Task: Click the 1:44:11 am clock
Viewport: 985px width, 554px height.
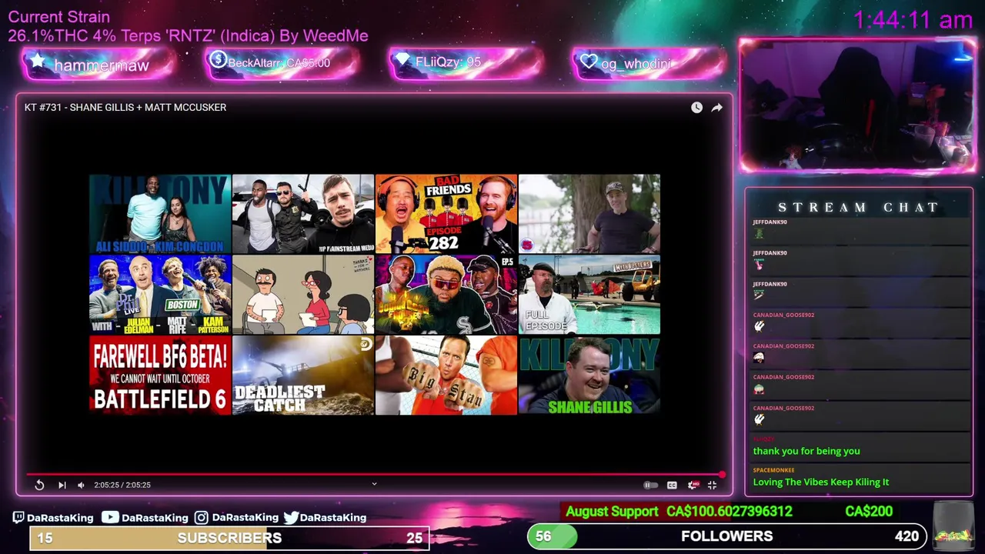Action: pyautogui.click(x=913, y=19)
